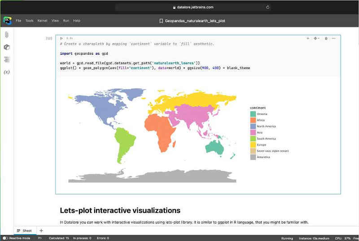Open the Kernel menu

pos(42,21)
